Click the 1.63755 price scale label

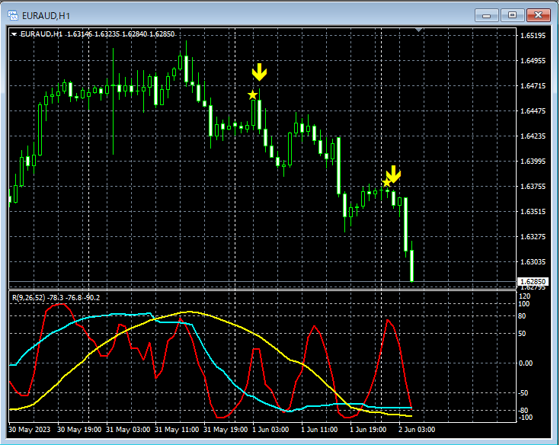click(533, 187)
